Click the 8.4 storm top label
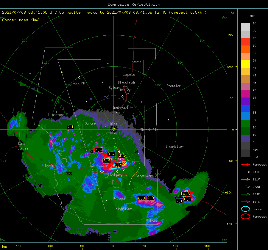 (x=111, y=154)
